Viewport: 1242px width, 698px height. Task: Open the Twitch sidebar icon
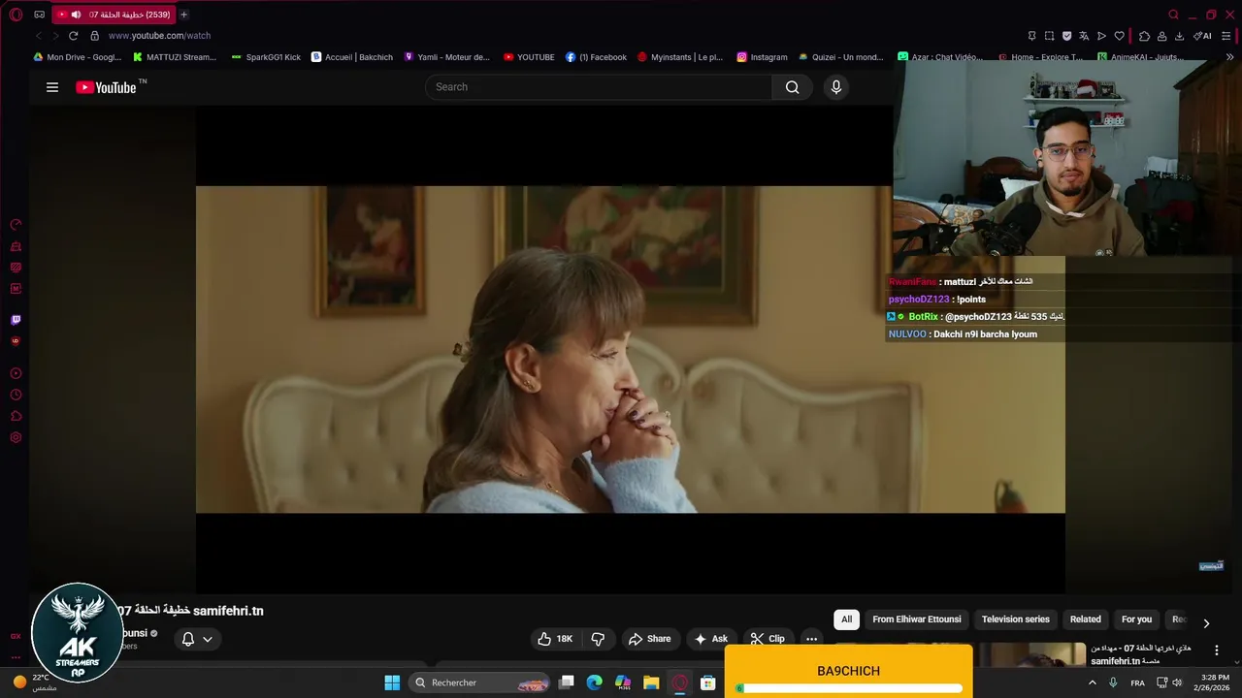coord(16,320)
